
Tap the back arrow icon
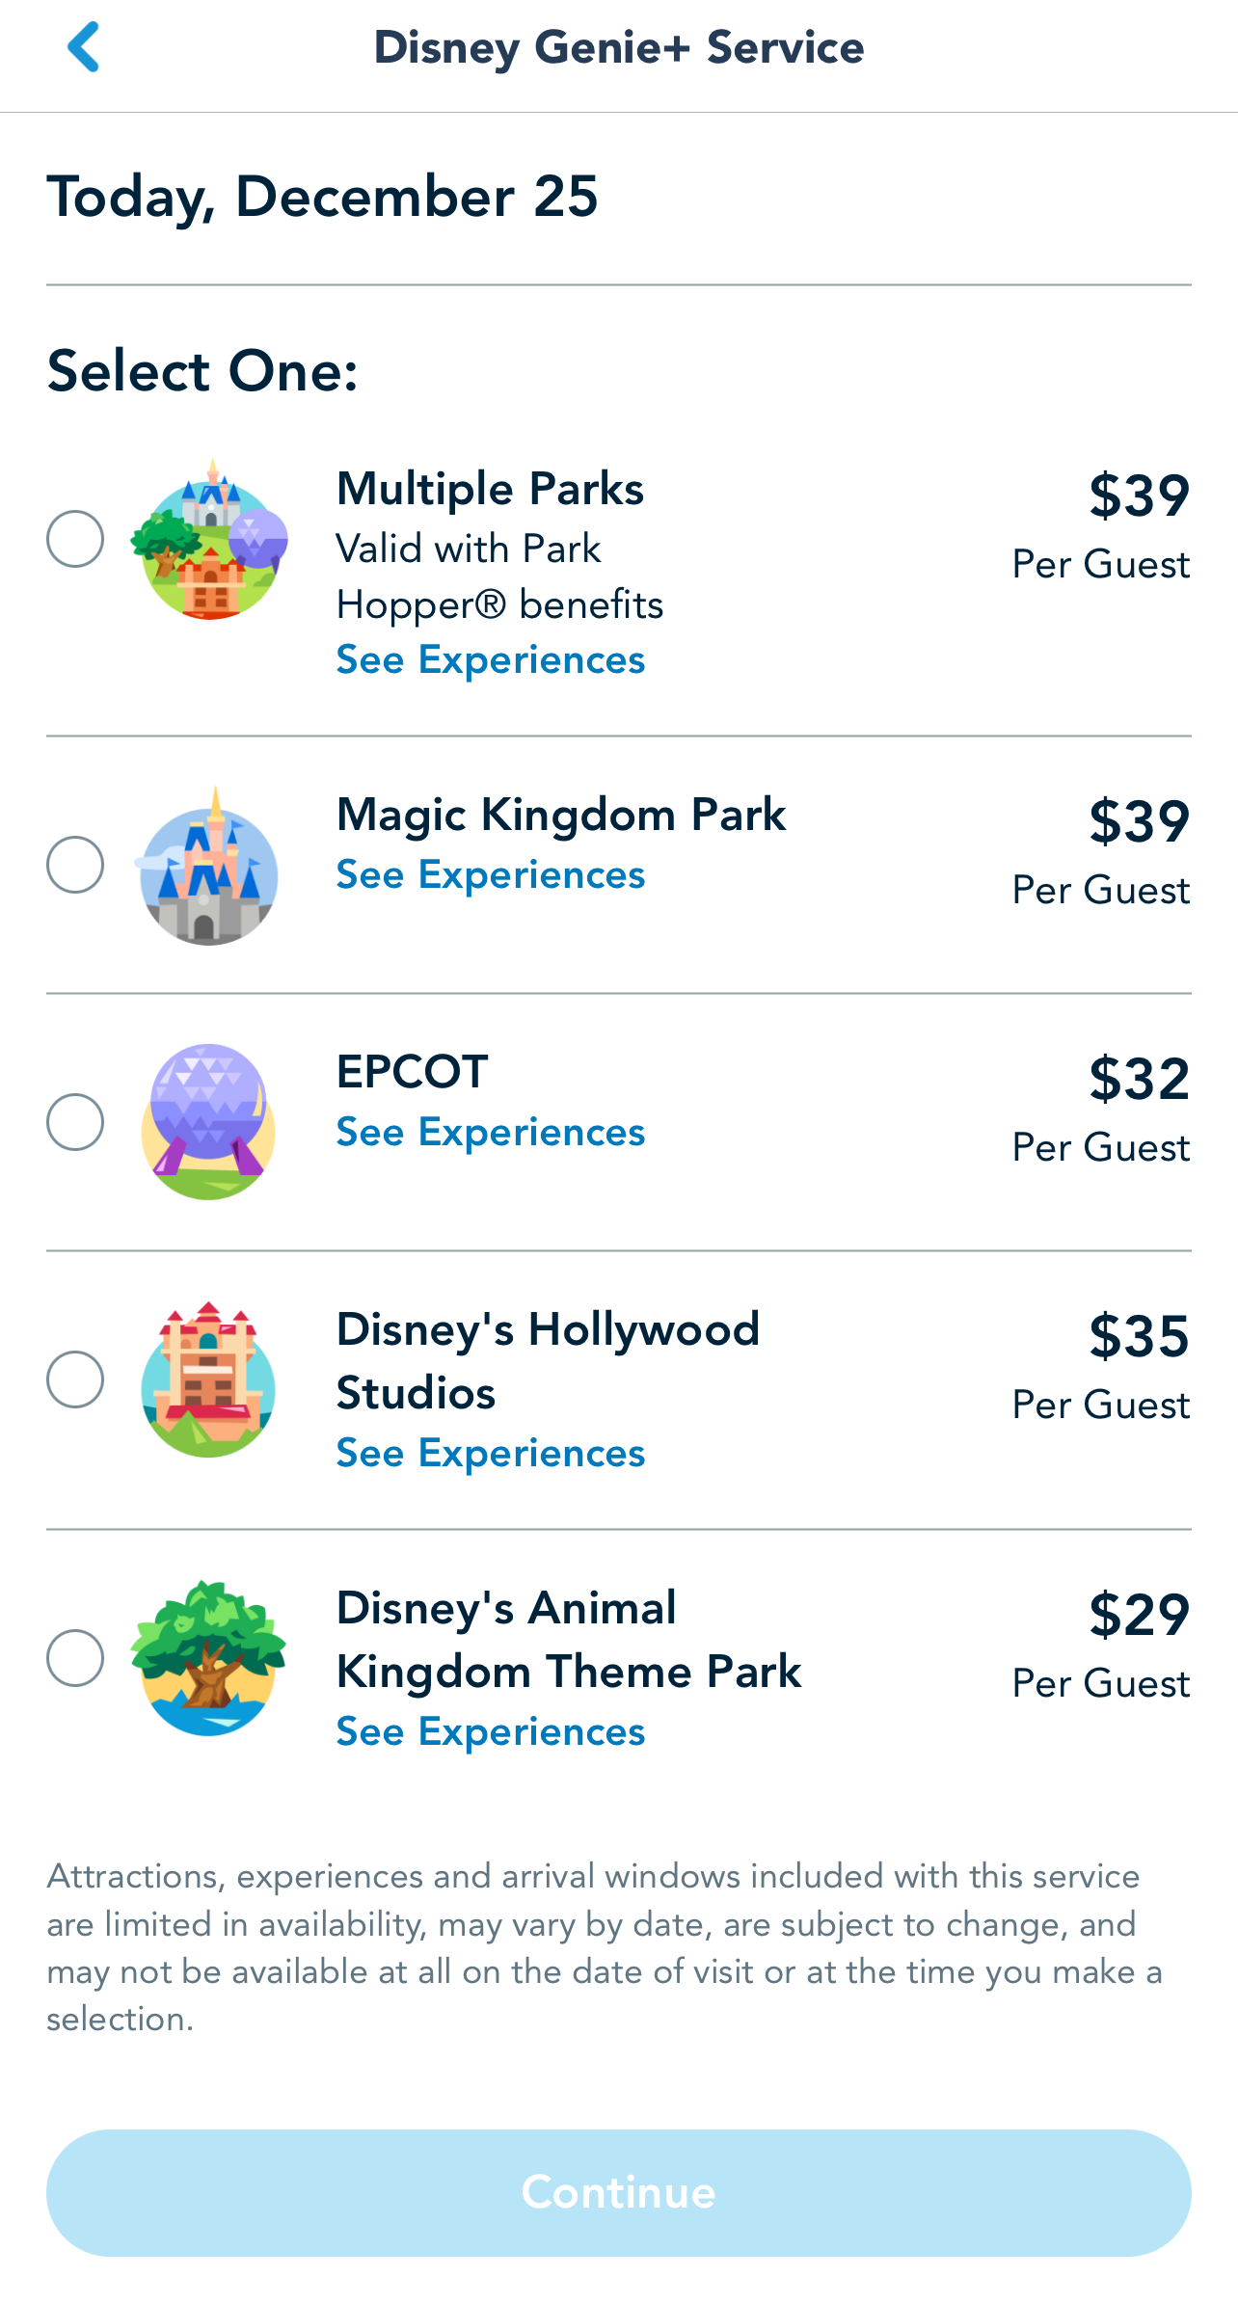click(84, 47)
